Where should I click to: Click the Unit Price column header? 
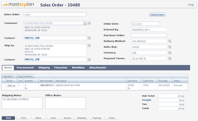(134, 81)
